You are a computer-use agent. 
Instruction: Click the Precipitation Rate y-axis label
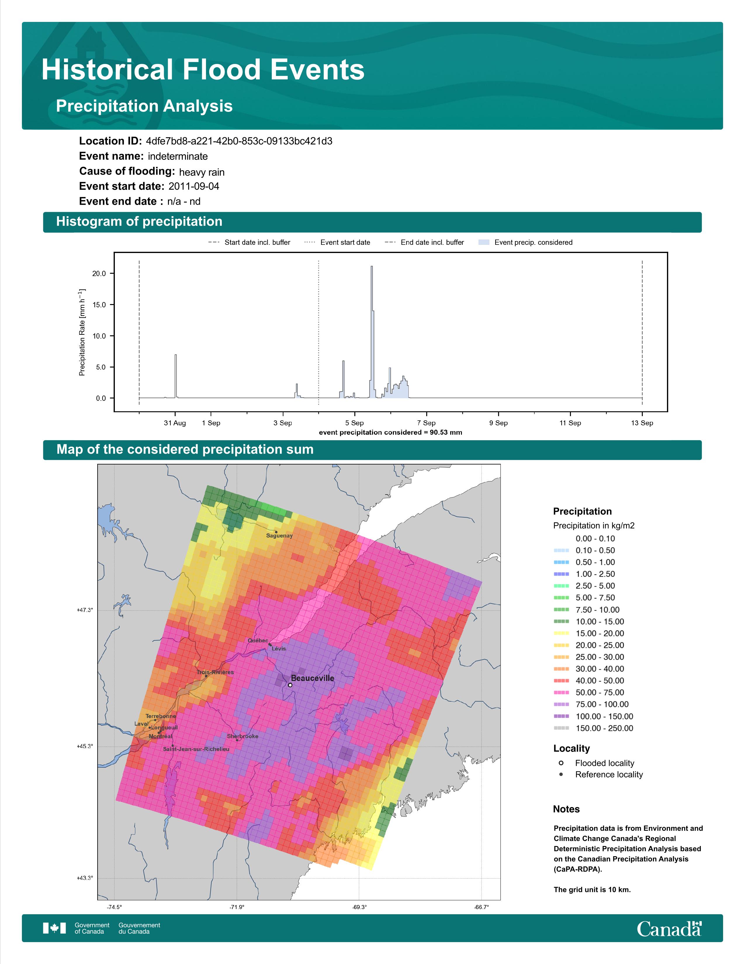82,332
